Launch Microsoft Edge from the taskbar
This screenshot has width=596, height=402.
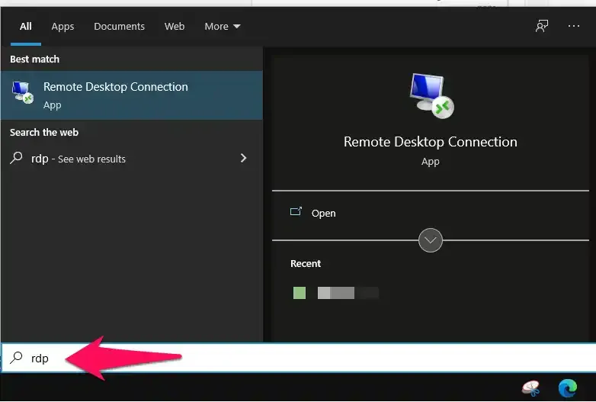pos(568,388)
